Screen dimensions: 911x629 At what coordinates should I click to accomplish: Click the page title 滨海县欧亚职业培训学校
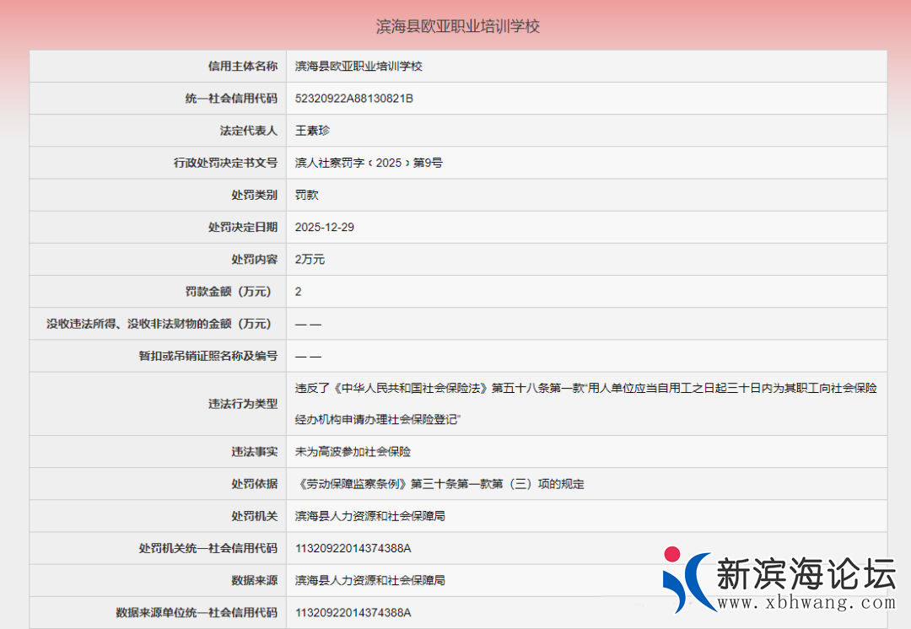coord(457,26)
